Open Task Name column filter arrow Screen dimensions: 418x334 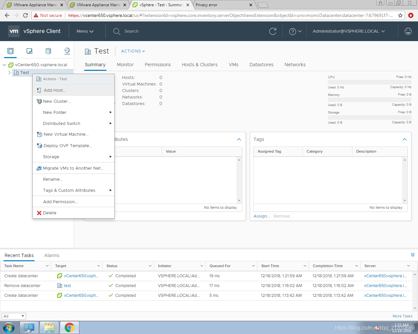pos(47,266)
